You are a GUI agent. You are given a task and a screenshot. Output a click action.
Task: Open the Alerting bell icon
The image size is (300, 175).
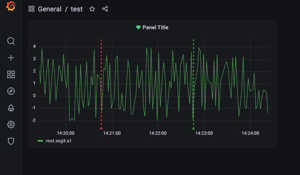11,108
